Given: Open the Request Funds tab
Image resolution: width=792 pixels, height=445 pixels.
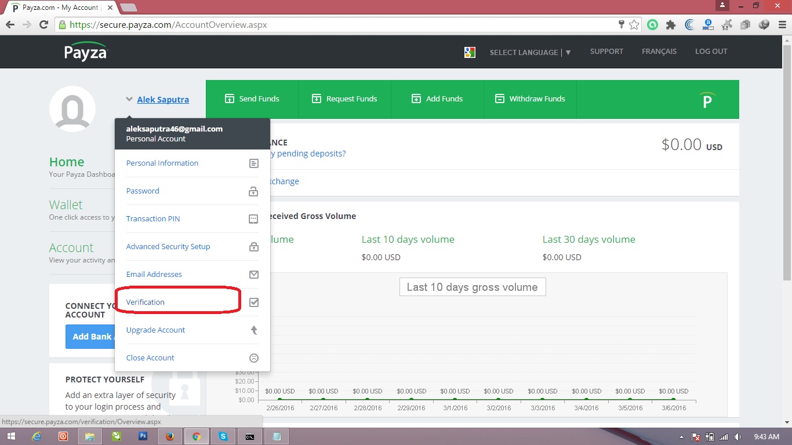Looking at the screenshot, I should [x=345, y=99].
